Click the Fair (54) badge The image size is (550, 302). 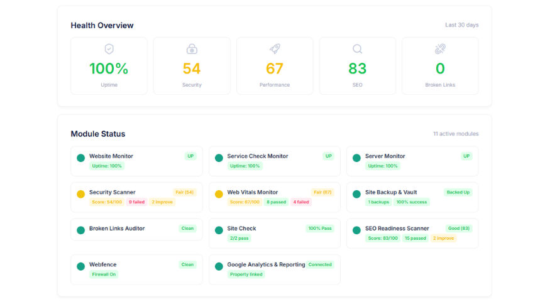pos(185,192)
